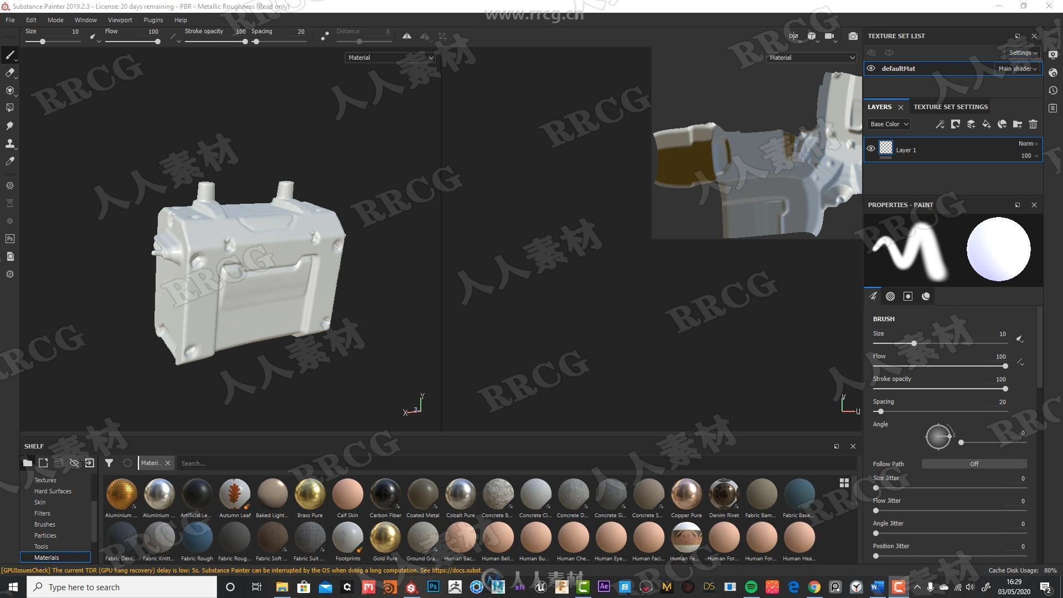The image size is (1063, 598).
Task: Toggle the Follow Path Off switch
Action: (x=974, y=464)
